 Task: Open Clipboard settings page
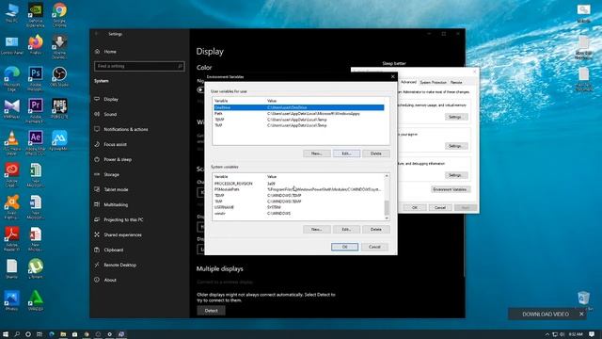tap(114, 250)
